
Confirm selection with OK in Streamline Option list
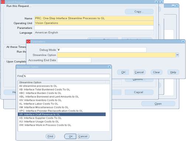coord(70,136)
